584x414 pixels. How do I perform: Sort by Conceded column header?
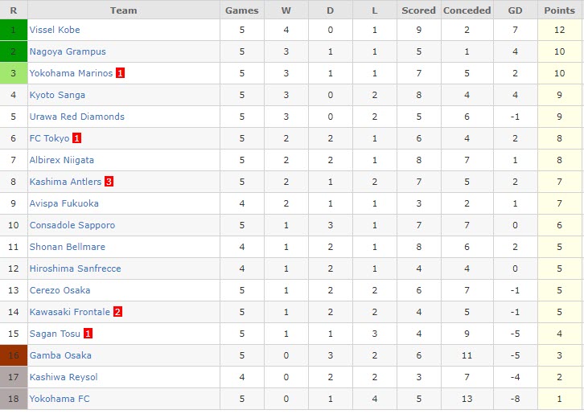[467, 10]
